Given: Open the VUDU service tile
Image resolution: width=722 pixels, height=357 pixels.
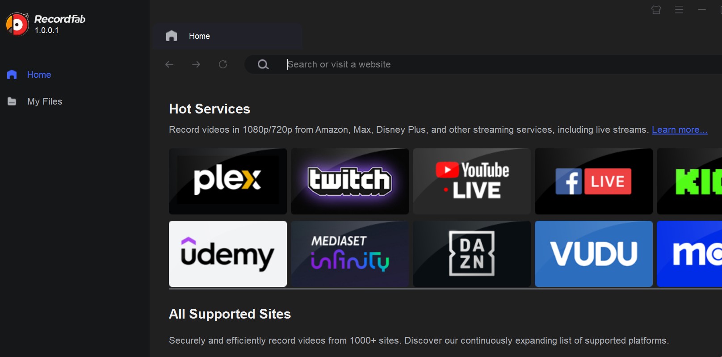Looking at the screenshot, I should (594, 254).
